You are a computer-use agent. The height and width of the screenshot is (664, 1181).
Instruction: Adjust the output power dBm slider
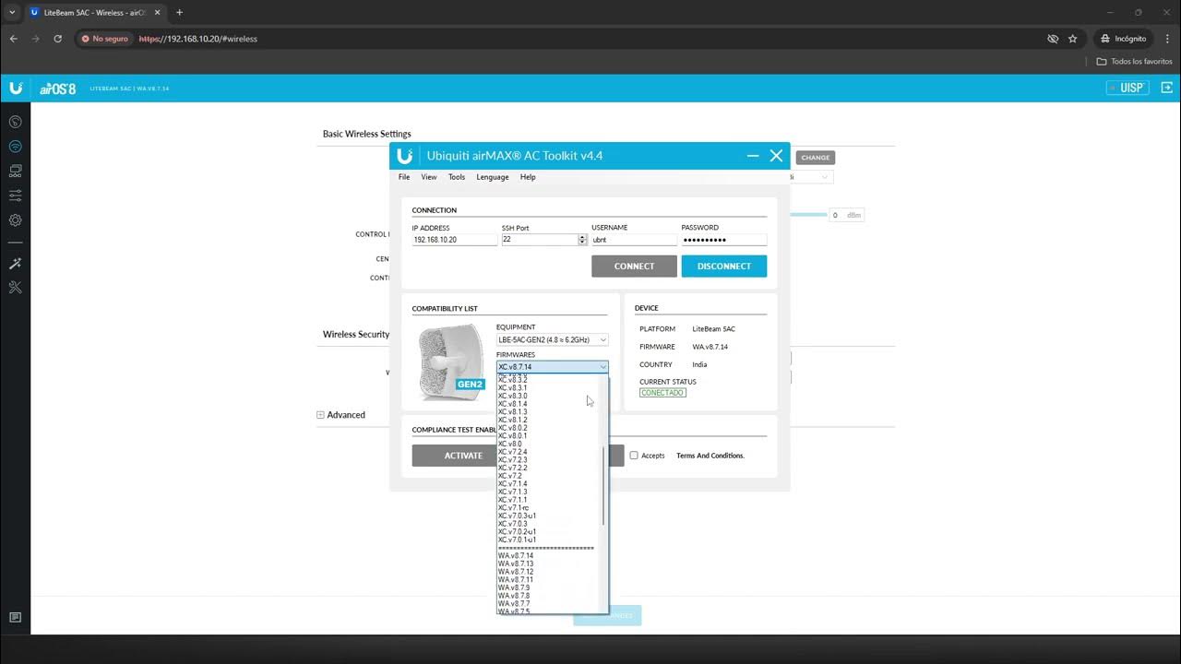(x=809, y=214)
